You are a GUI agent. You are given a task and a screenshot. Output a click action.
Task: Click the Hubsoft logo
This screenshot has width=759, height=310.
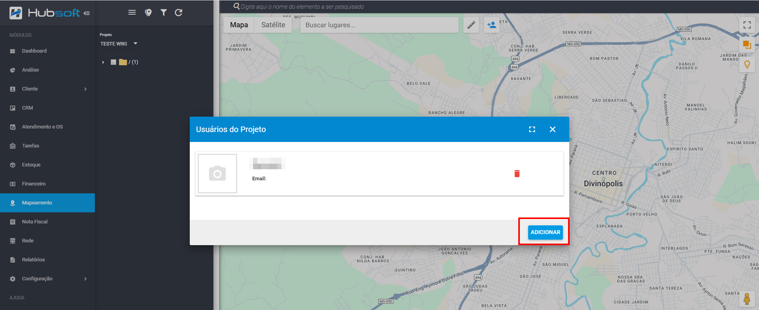(45, 13)
